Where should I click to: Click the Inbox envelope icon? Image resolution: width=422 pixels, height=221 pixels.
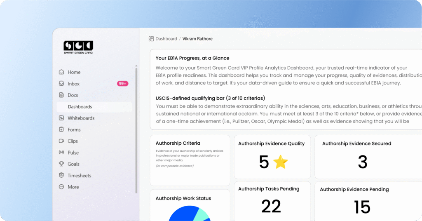[x=61, y=84]
